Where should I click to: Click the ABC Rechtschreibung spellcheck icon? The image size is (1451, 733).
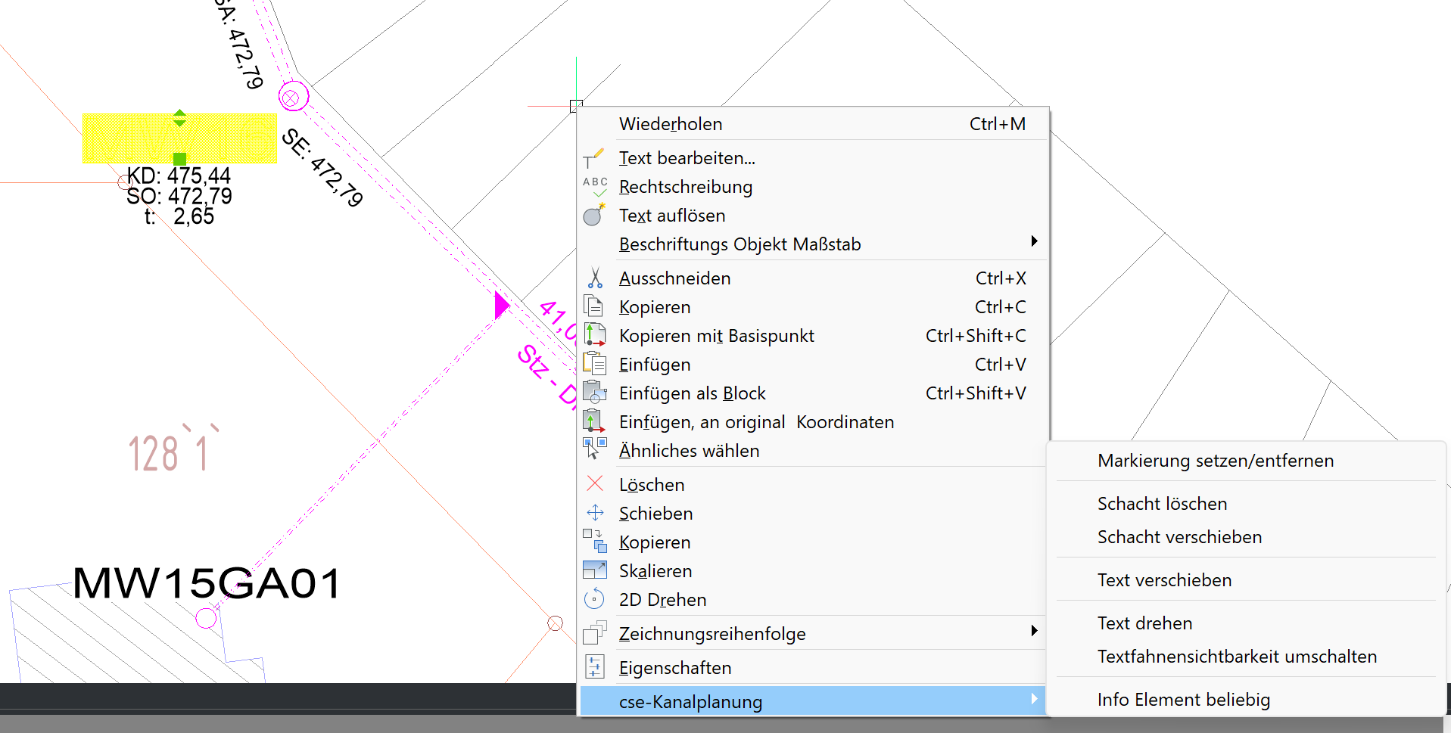(x=595, y=187)
